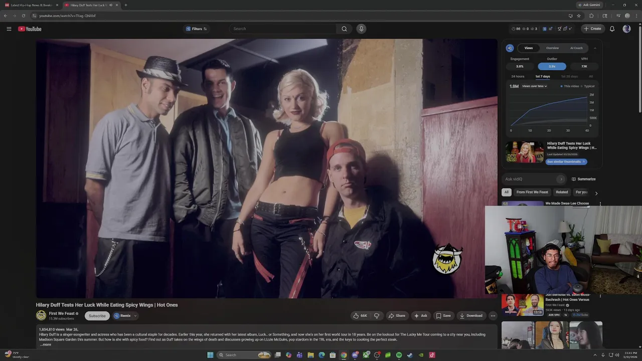Open File Explorer from the taskbar
The image size is (642, 361).
310,355
